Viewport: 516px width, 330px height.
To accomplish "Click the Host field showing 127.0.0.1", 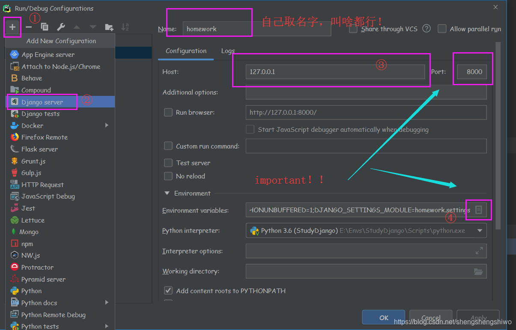I will (335, 72).
